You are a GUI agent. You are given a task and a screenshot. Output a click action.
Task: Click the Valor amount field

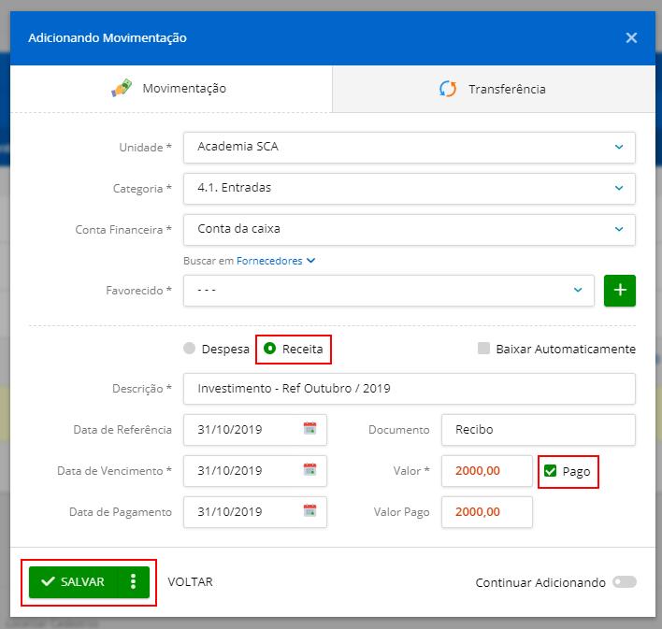(487, 471)
